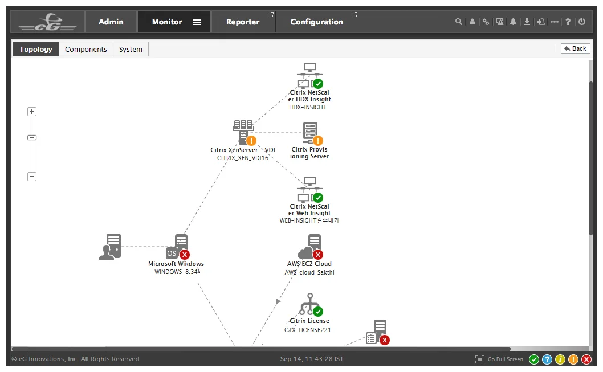
Task: Zoom out with the minus button
Action: tap(32, 177)
